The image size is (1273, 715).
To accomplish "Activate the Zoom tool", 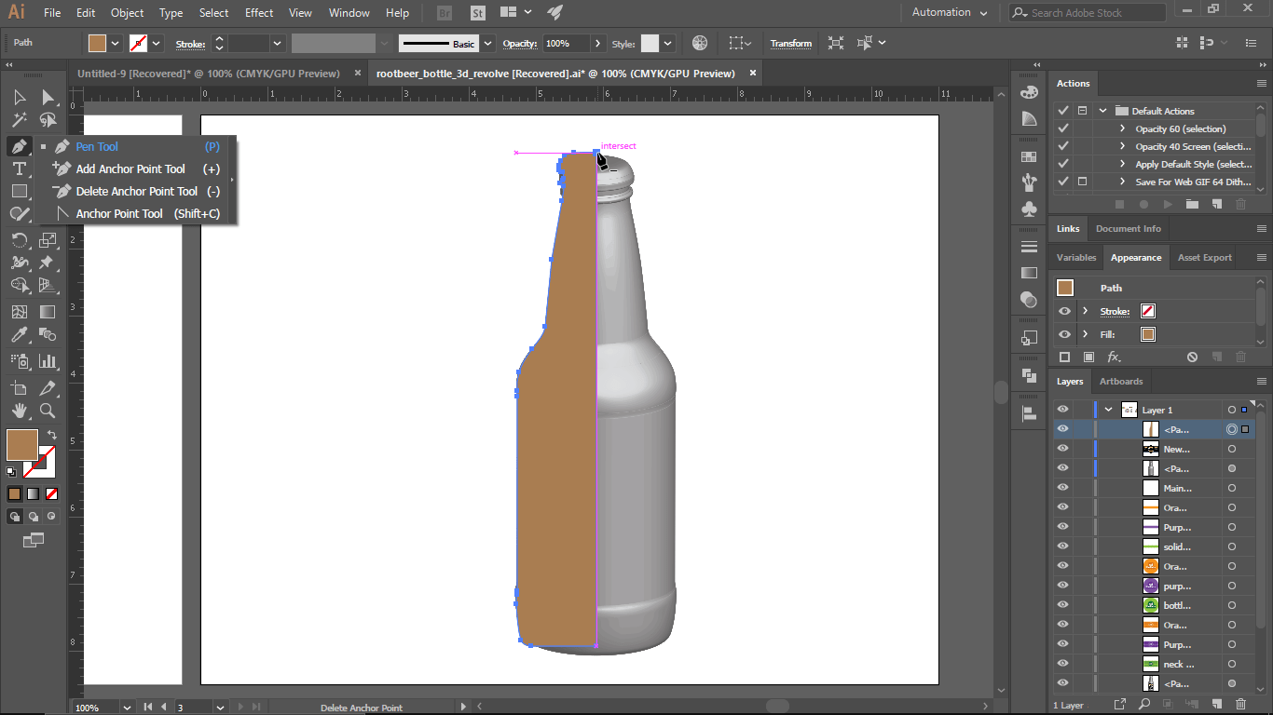I will click(47, 410).
